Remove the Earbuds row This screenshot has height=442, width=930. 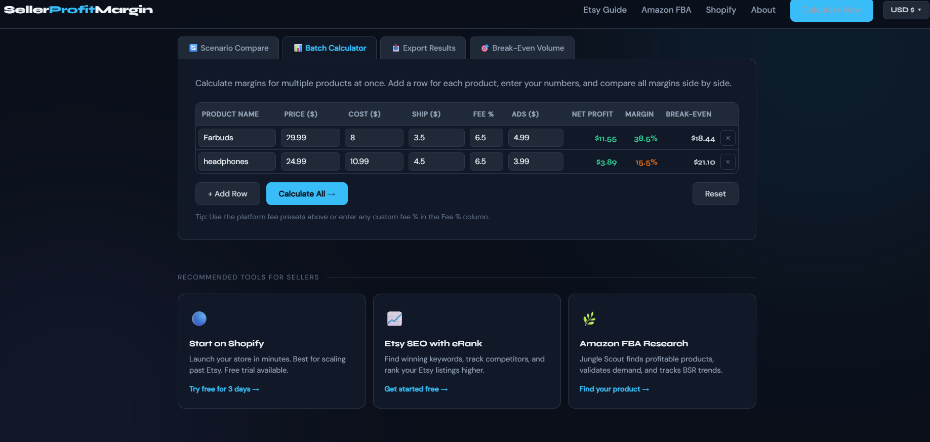pos(728,138)
